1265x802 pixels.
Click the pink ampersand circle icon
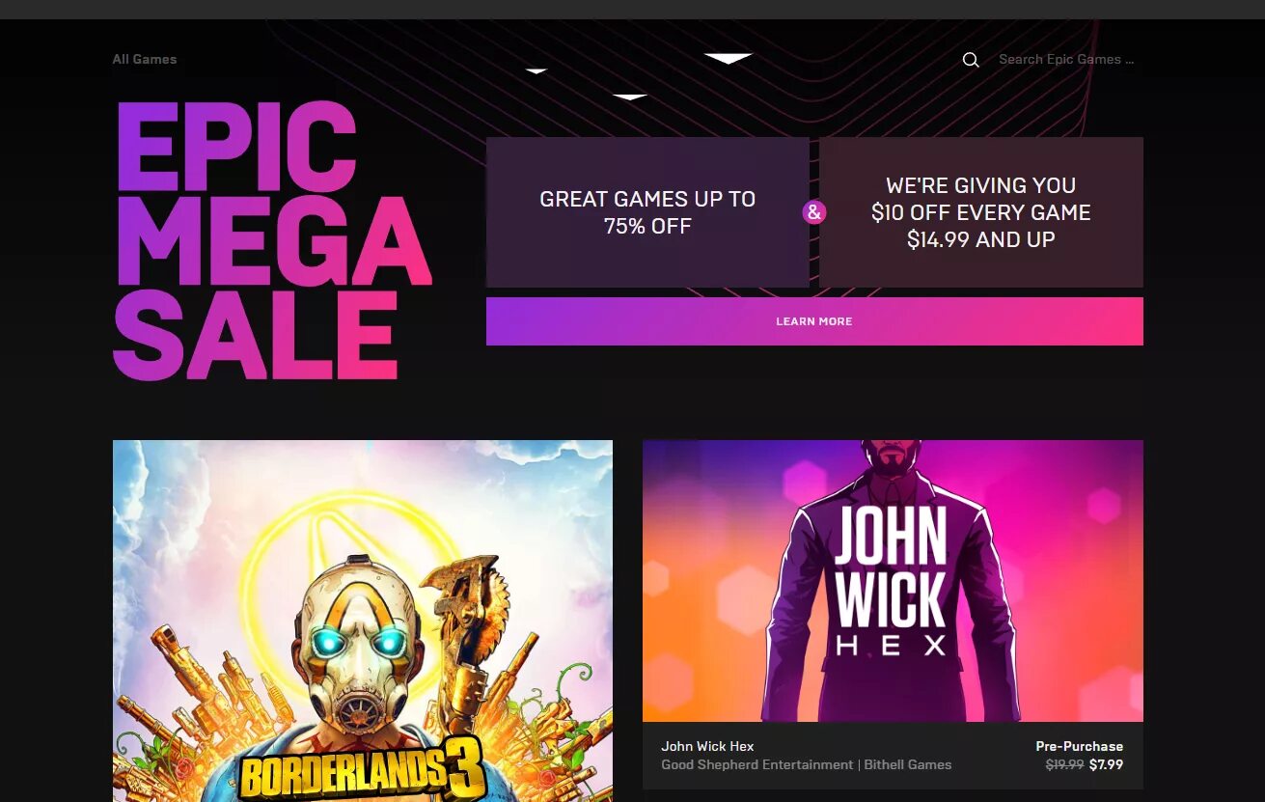point(814,212)
